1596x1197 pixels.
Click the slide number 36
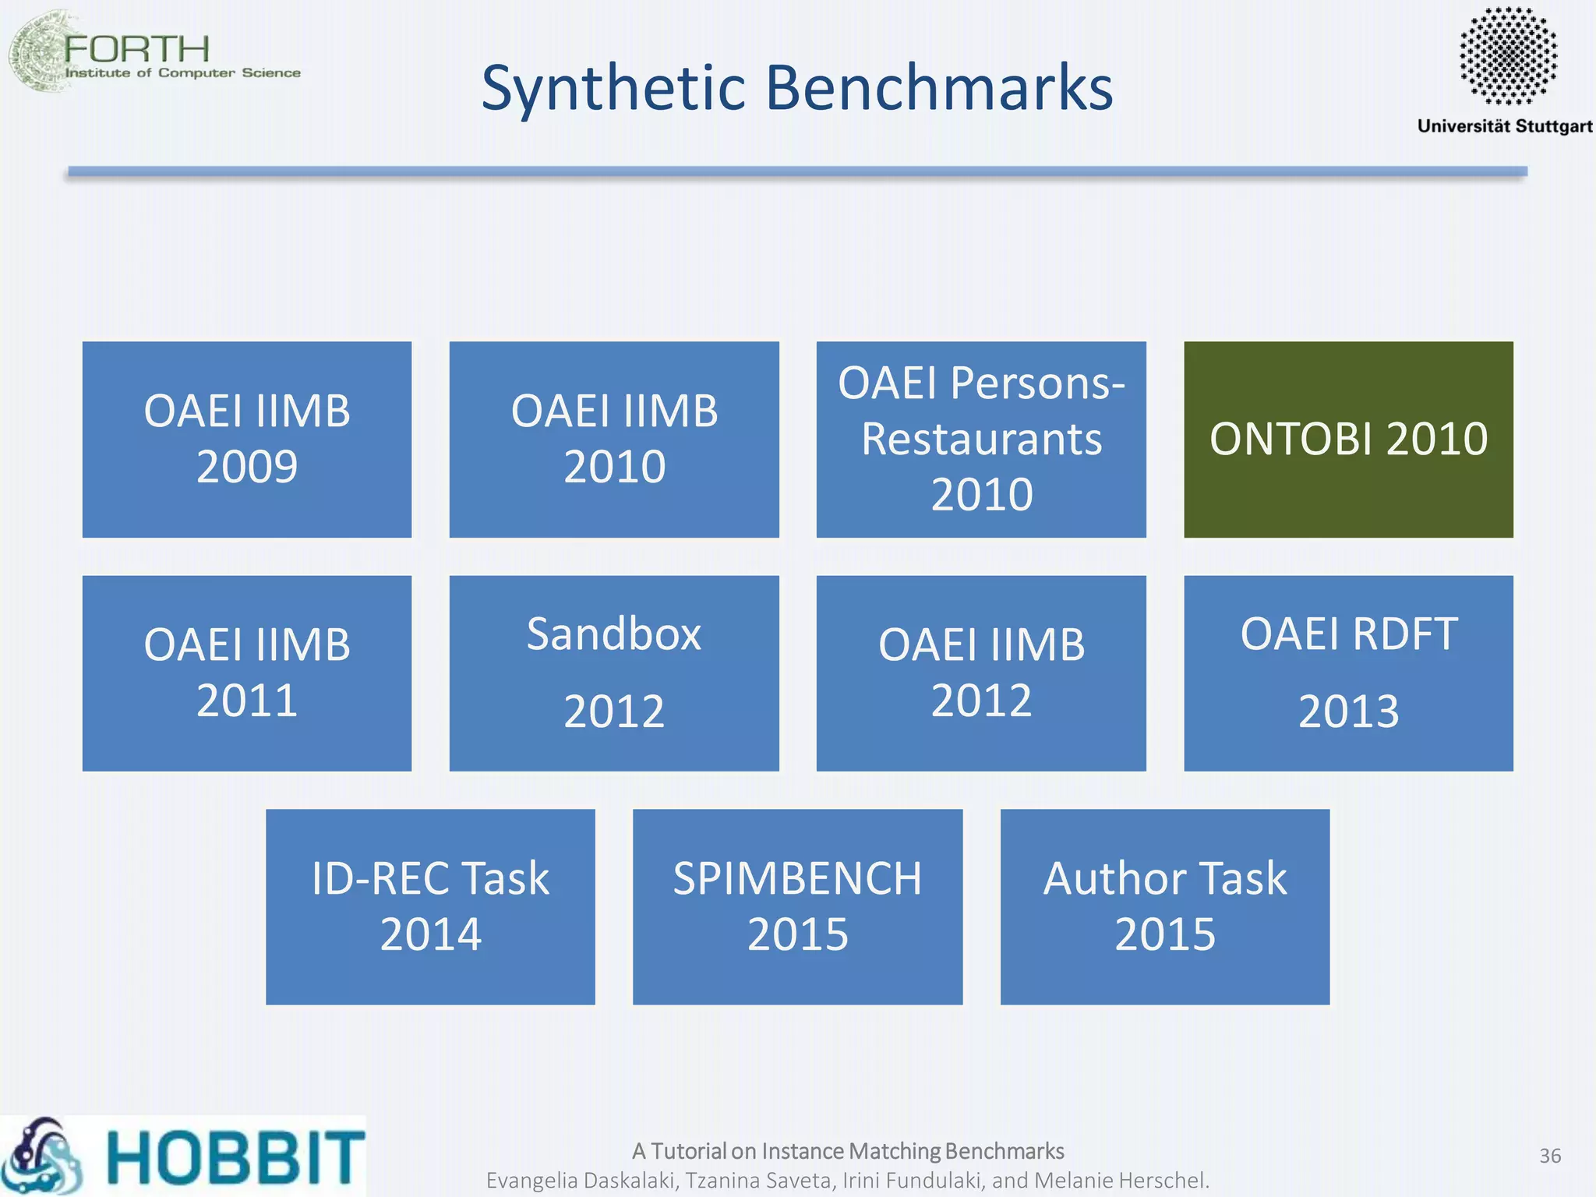[1549, 1156]
